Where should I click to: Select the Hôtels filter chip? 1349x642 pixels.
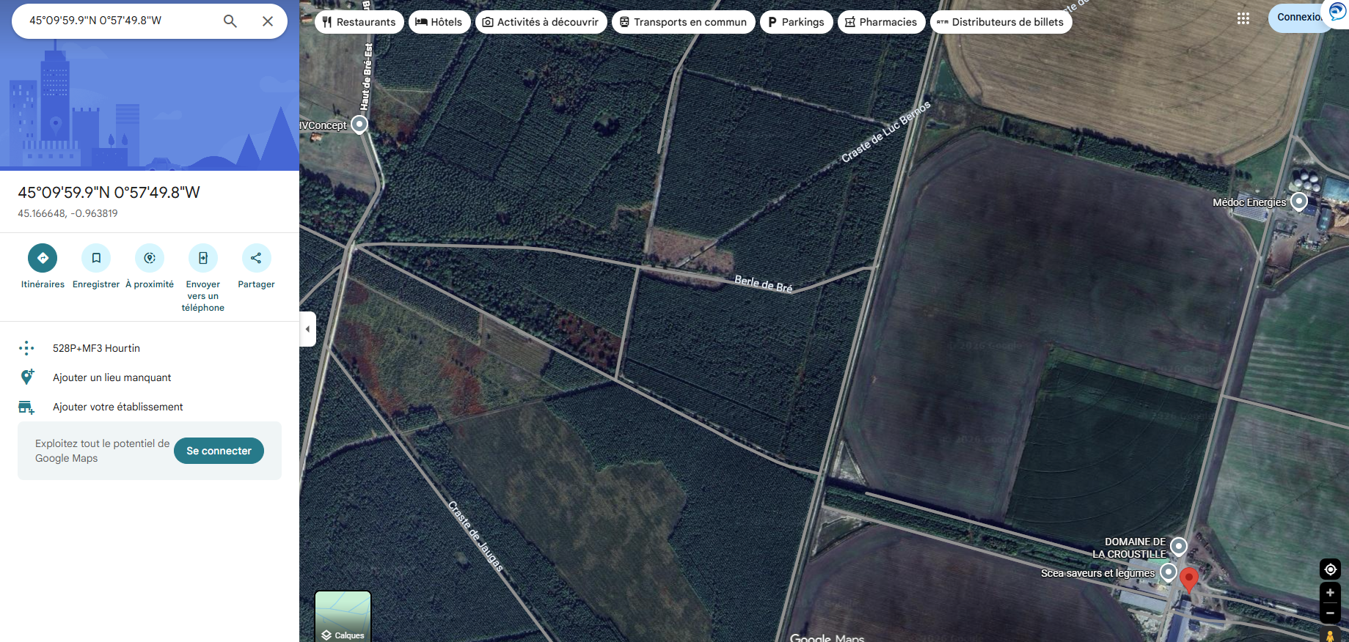439,22
